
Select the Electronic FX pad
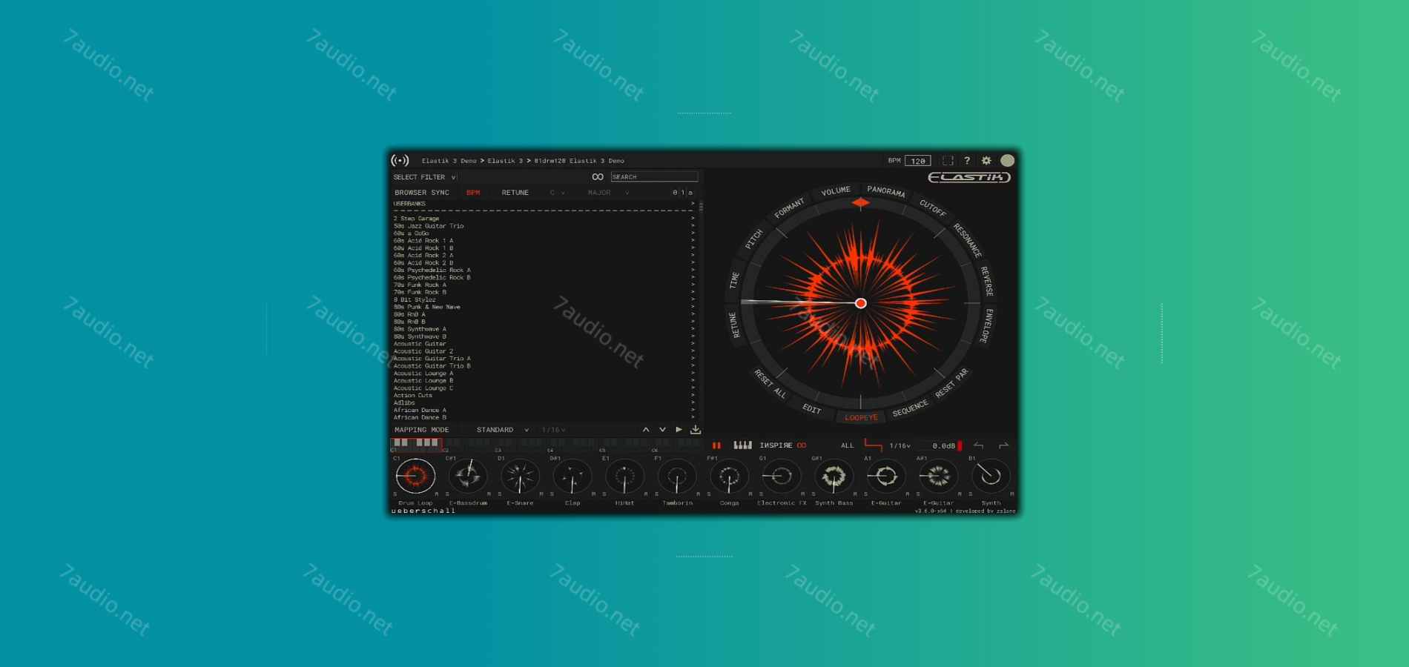[x=782, y=476]
